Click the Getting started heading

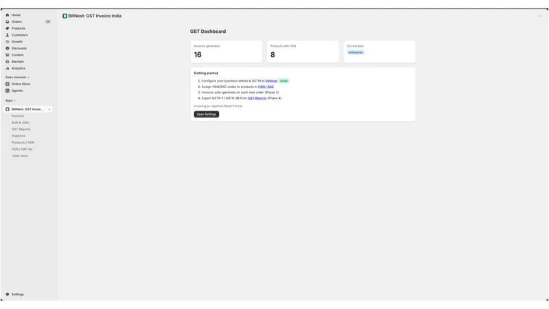point(207,73)
